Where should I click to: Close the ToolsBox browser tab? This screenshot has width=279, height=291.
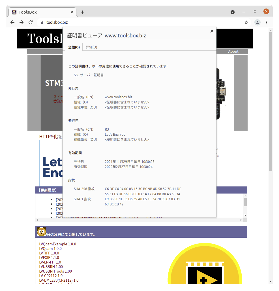click(x=72, y=12)
